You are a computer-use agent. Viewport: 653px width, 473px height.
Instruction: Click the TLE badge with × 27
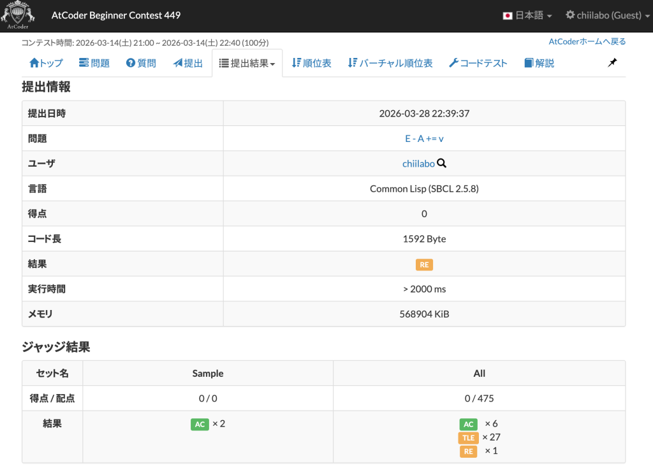click(x=469, y=438)
